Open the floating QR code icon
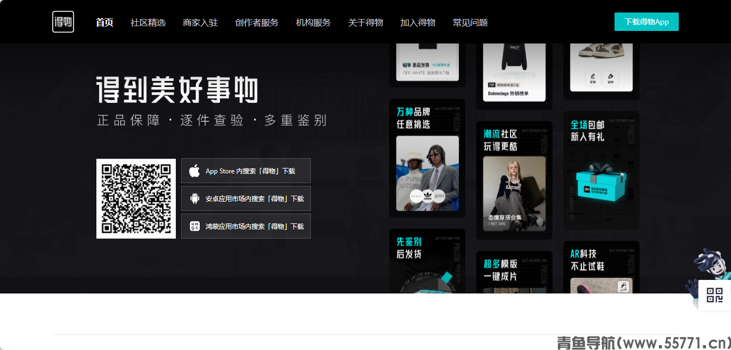The width and height of the screenshot is (731, 350). pyautogui.click(x=715, y=295)
